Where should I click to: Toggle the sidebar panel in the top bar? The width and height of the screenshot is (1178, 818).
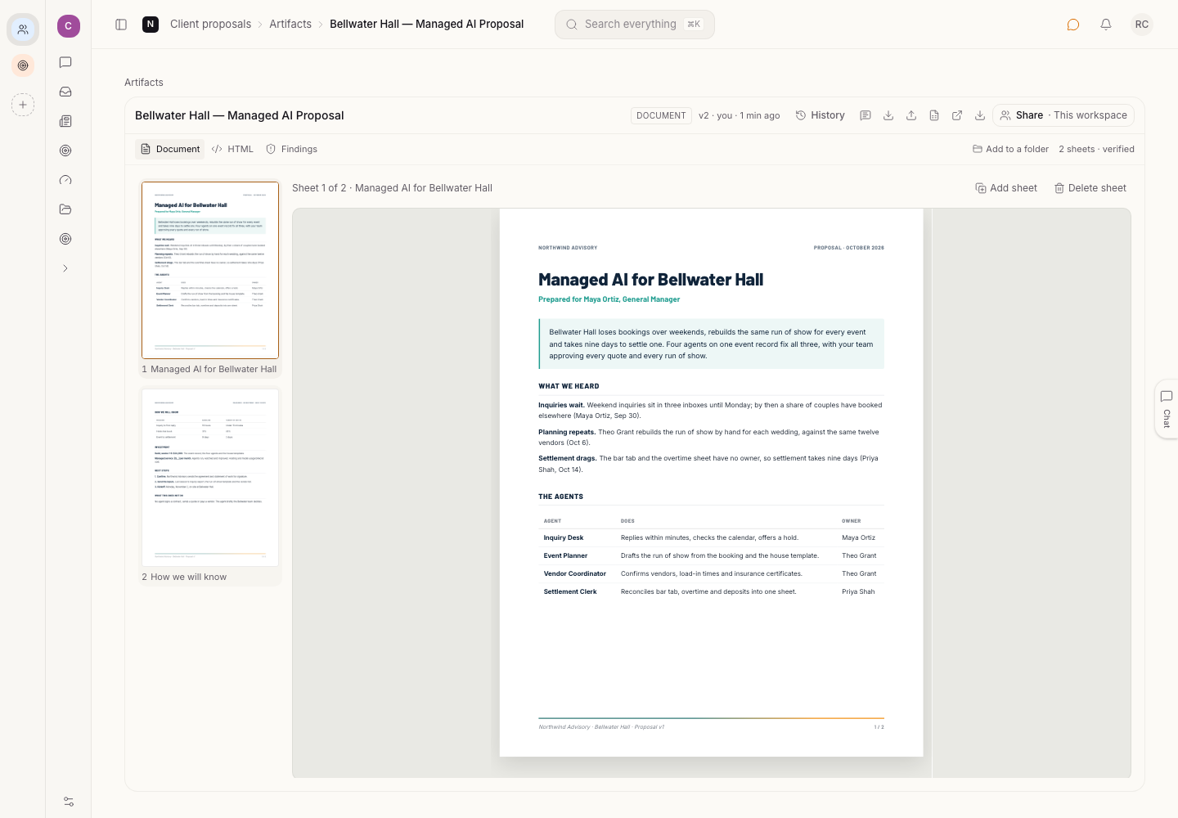click(x=121, y=25)
